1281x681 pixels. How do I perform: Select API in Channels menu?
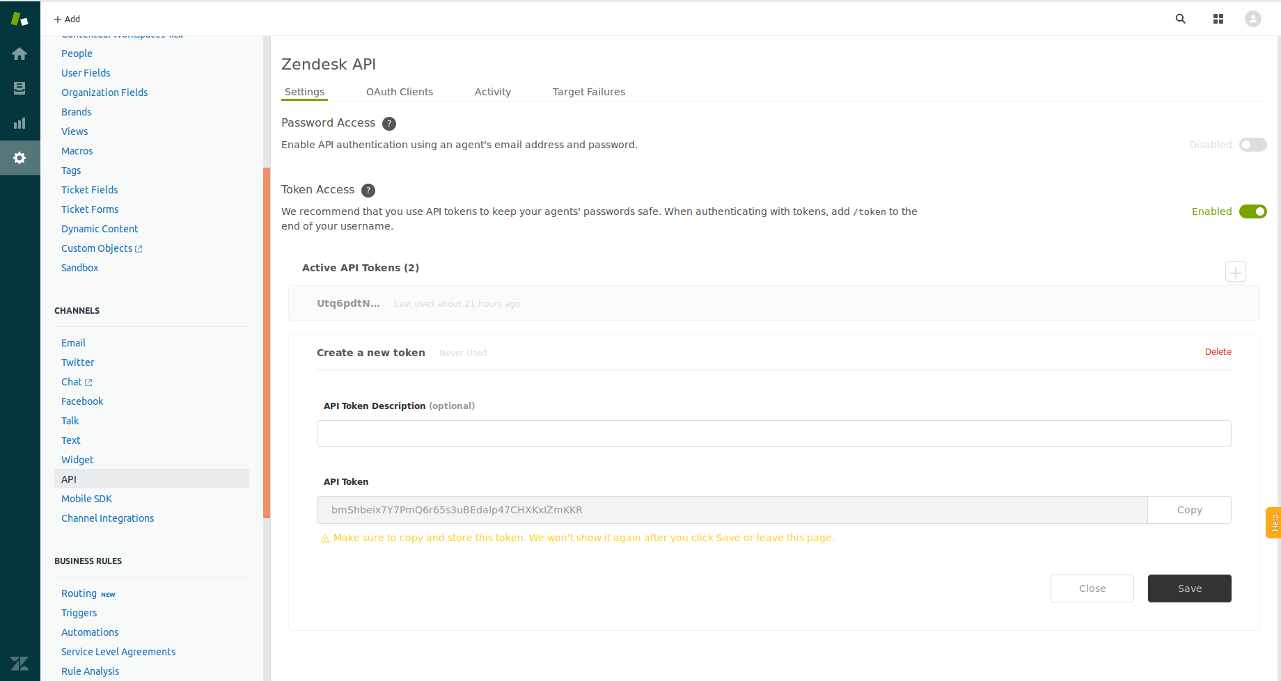coord(152,479)
